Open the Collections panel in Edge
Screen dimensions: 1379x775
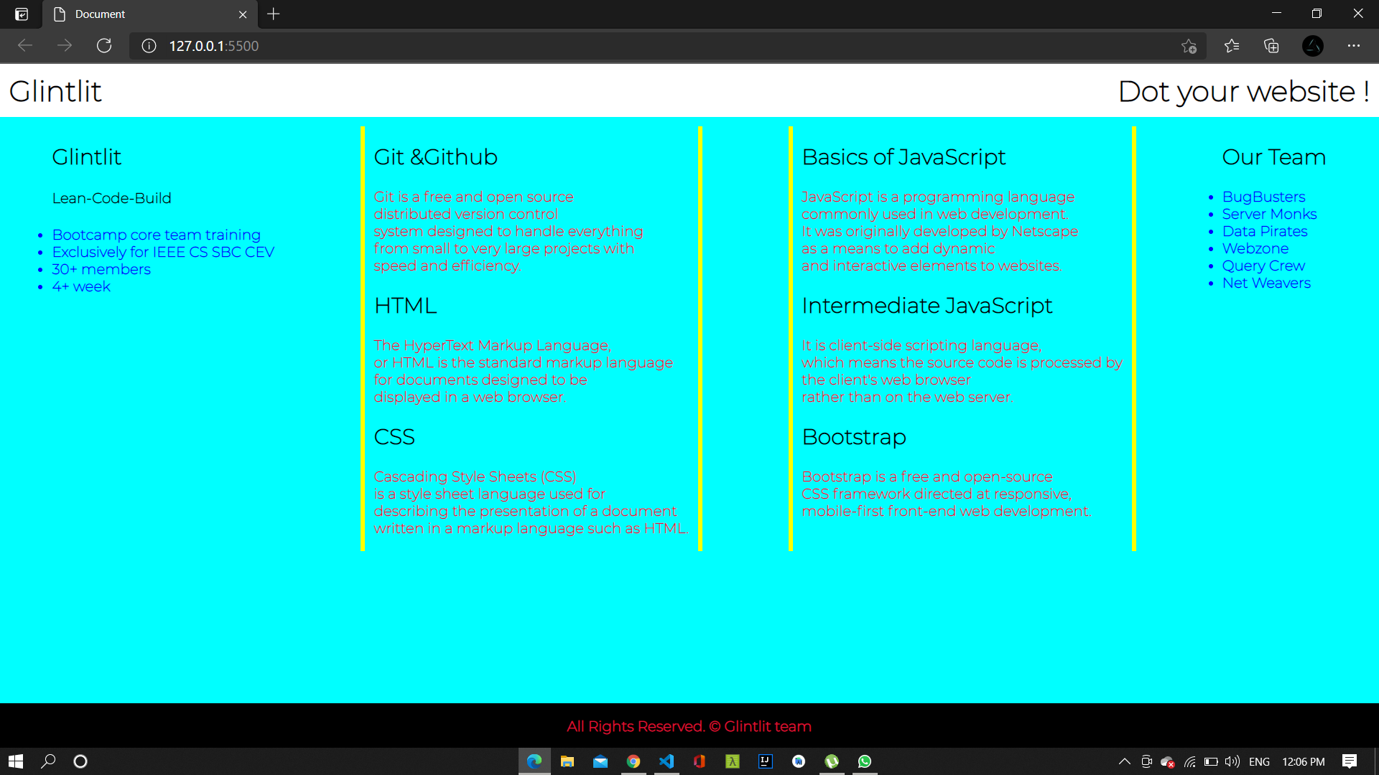1271,46
